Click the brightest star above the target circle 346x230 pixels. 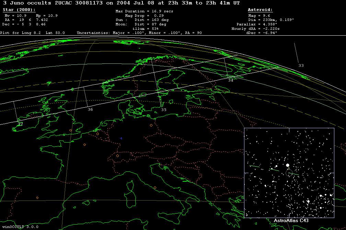tap(287, 165)
